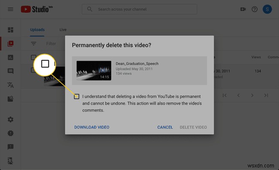This screenshot has height=170, width=279.
Task: Click the Views column header
Action: coord(256,57)
